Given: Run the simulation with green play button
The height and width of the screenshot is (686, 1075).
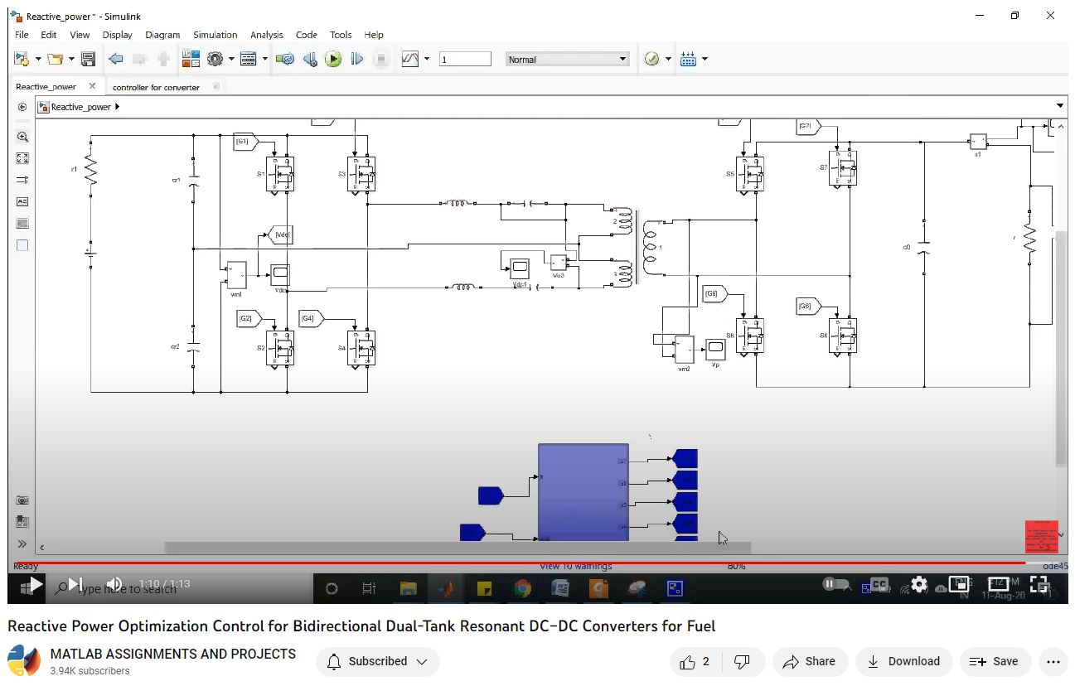Looking at the screenshot, I should click(x=333, y=59).
